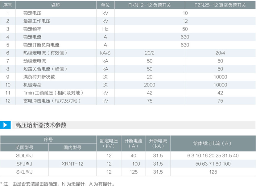Select the 额定电压 row label in the first table
The height and width of the screenshot is (186, 256).
tap(32, 13)
